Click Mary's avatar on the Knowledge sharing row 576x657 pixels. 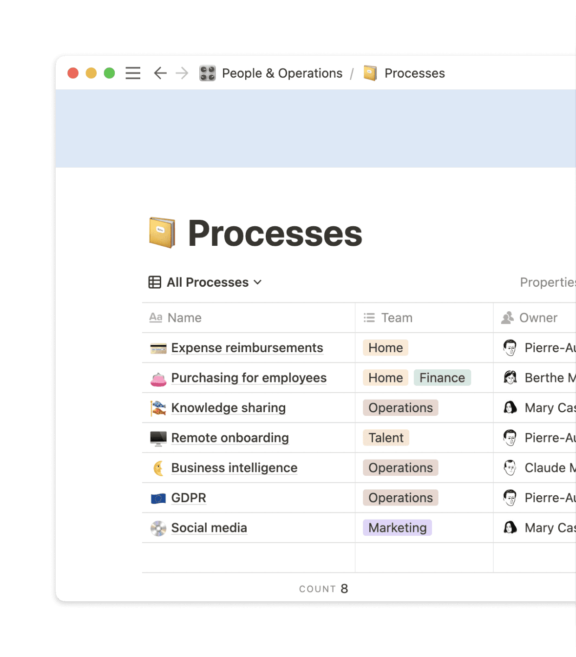510,407
